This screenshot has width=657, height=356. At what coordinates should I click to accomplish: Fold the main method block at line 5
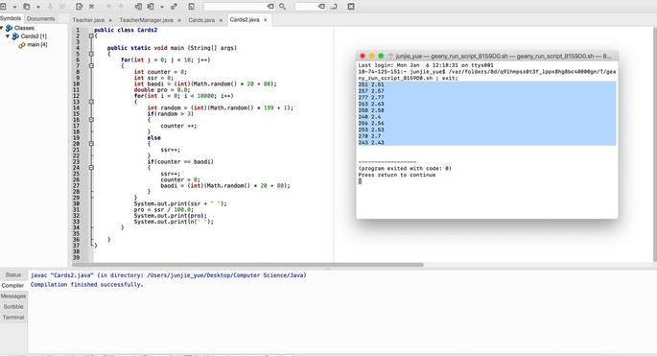pyautogui.click(x=91, y=54)
